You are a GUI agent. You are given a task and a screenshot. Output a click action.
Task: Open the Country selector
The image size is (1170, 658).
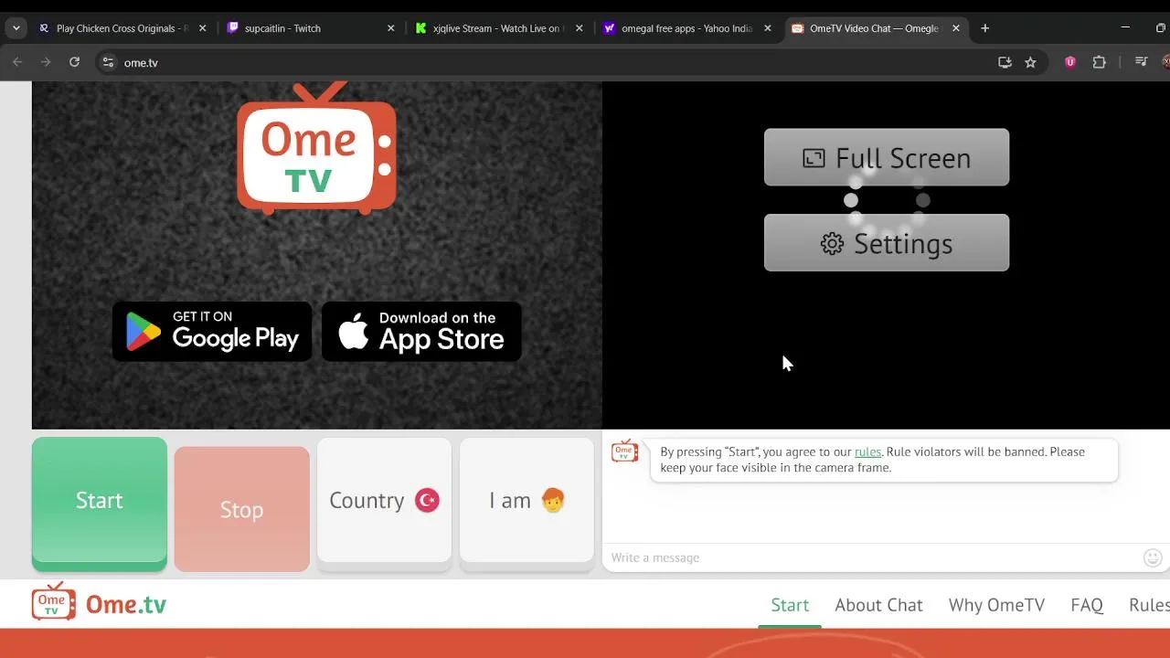pyautogui.click(x=384, y=504)
